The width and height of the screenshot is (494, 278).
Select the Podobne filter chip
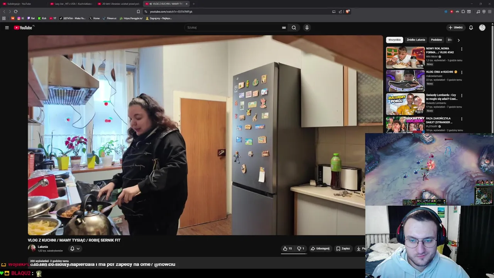(x=436, y=40)
